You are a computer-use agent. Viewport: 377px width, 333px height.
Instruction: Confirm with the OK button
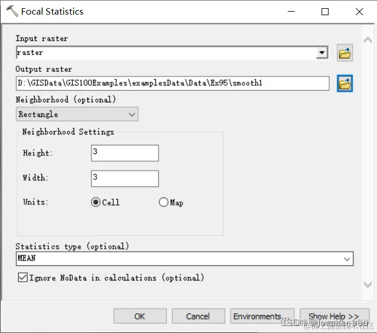pyautogui.click(x=140, y=316)
